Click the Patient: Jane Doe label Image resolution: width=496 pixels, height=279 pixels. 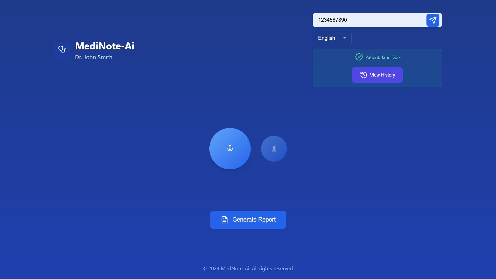[x=382, y=57]
